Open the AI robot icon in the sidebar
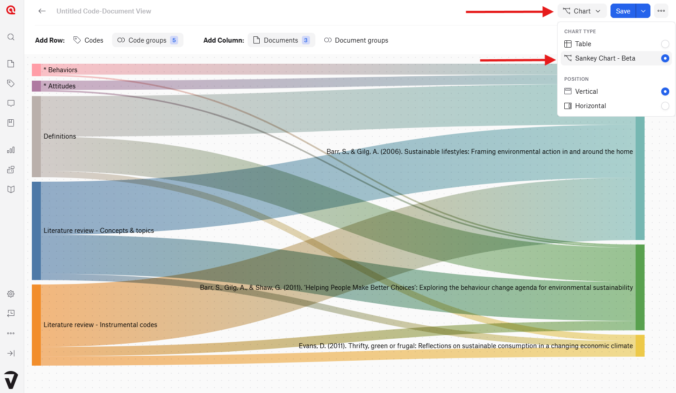This screenshot has height=393, width=676. (11, 170)
